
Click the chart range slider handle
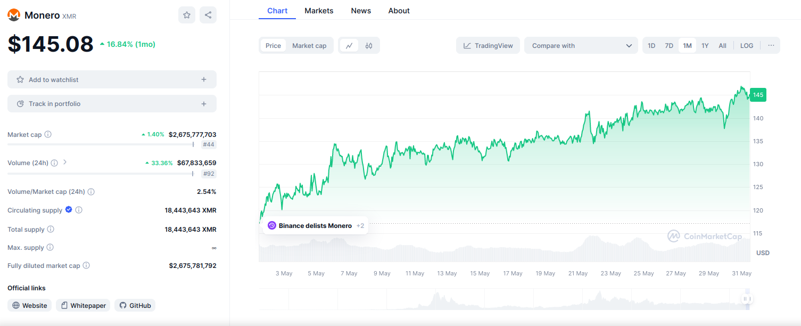[747, 299]
